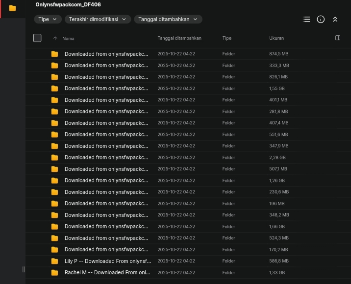Open the Tanggal ditambahkan filter dropdown
Image resolution: width=351 pixels, height=284 pixels.
tap(168, 19)
